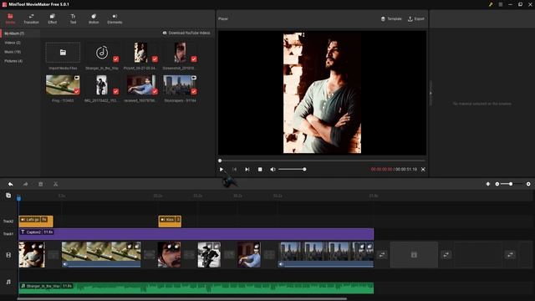
Task: Click transition icon after skyscrapers clip
Action: tap(382, 254)
